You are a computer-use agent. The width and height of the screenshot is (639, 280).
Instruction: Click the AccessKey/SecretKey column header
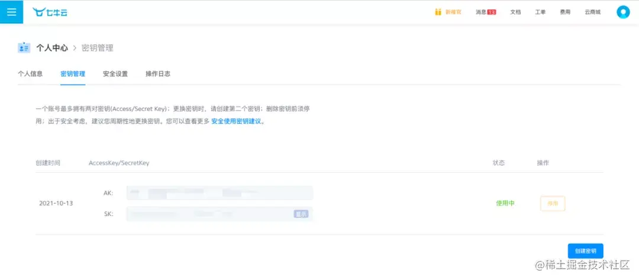[x=119, y=163]
